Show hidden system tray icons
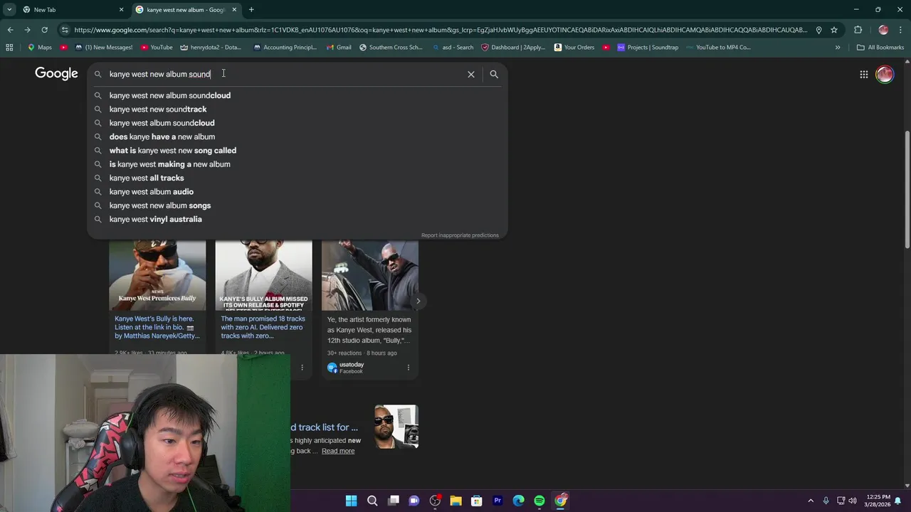The height and width of the screenshot is (512, 911). (x=810, y=501)
